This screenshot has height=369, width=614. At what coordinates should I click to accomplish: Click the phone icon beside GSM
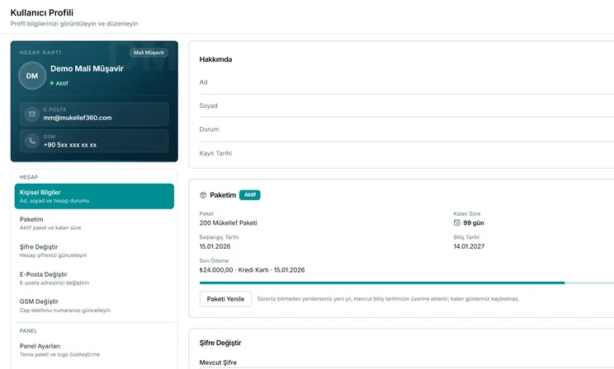click(x=32, y=141)
